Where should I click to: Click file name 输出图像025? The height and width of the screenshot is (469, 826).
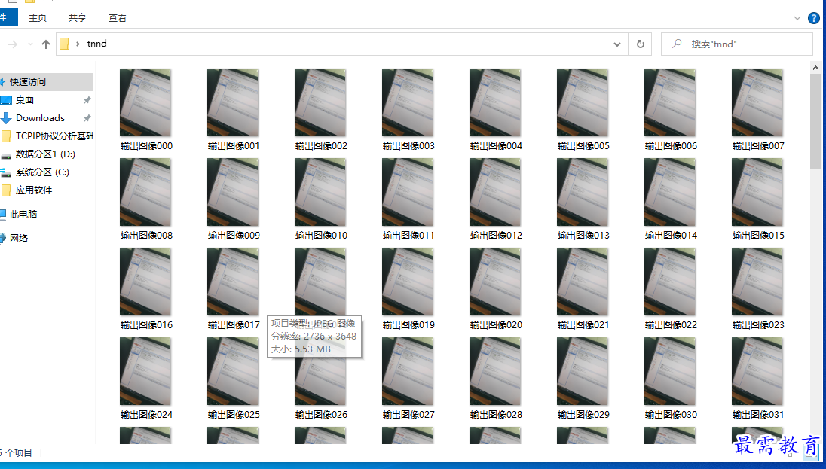click(x=234, y=414)
